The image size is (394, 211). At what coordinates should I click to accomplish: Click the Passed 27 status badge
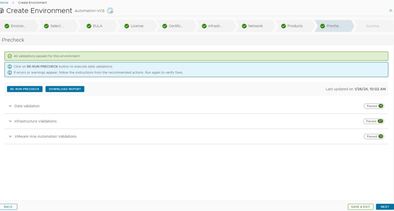point(373,121)
